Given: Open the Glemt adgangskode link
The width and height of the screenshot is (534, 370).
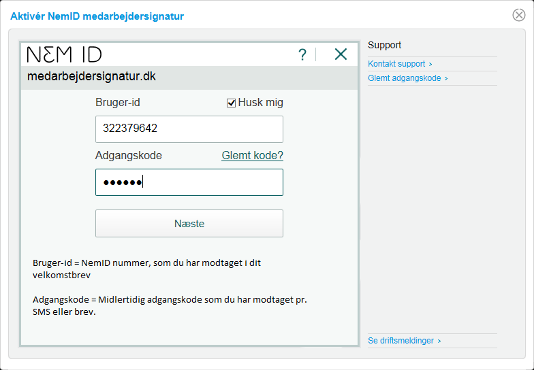Looking at the screenshot, I should [407, 78].
